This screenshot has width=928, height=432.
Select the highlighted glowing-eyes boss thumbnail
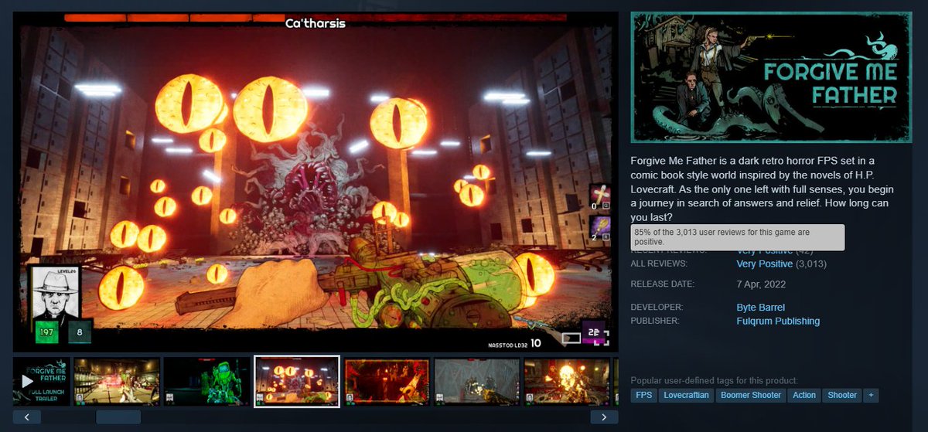pyautogui.click(x=297, y=382)
